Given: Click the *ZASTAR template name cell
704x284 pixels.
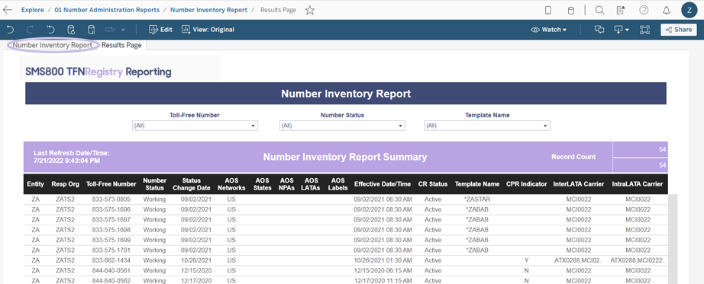Looking at the screenshot, I should tap(477, 199).
